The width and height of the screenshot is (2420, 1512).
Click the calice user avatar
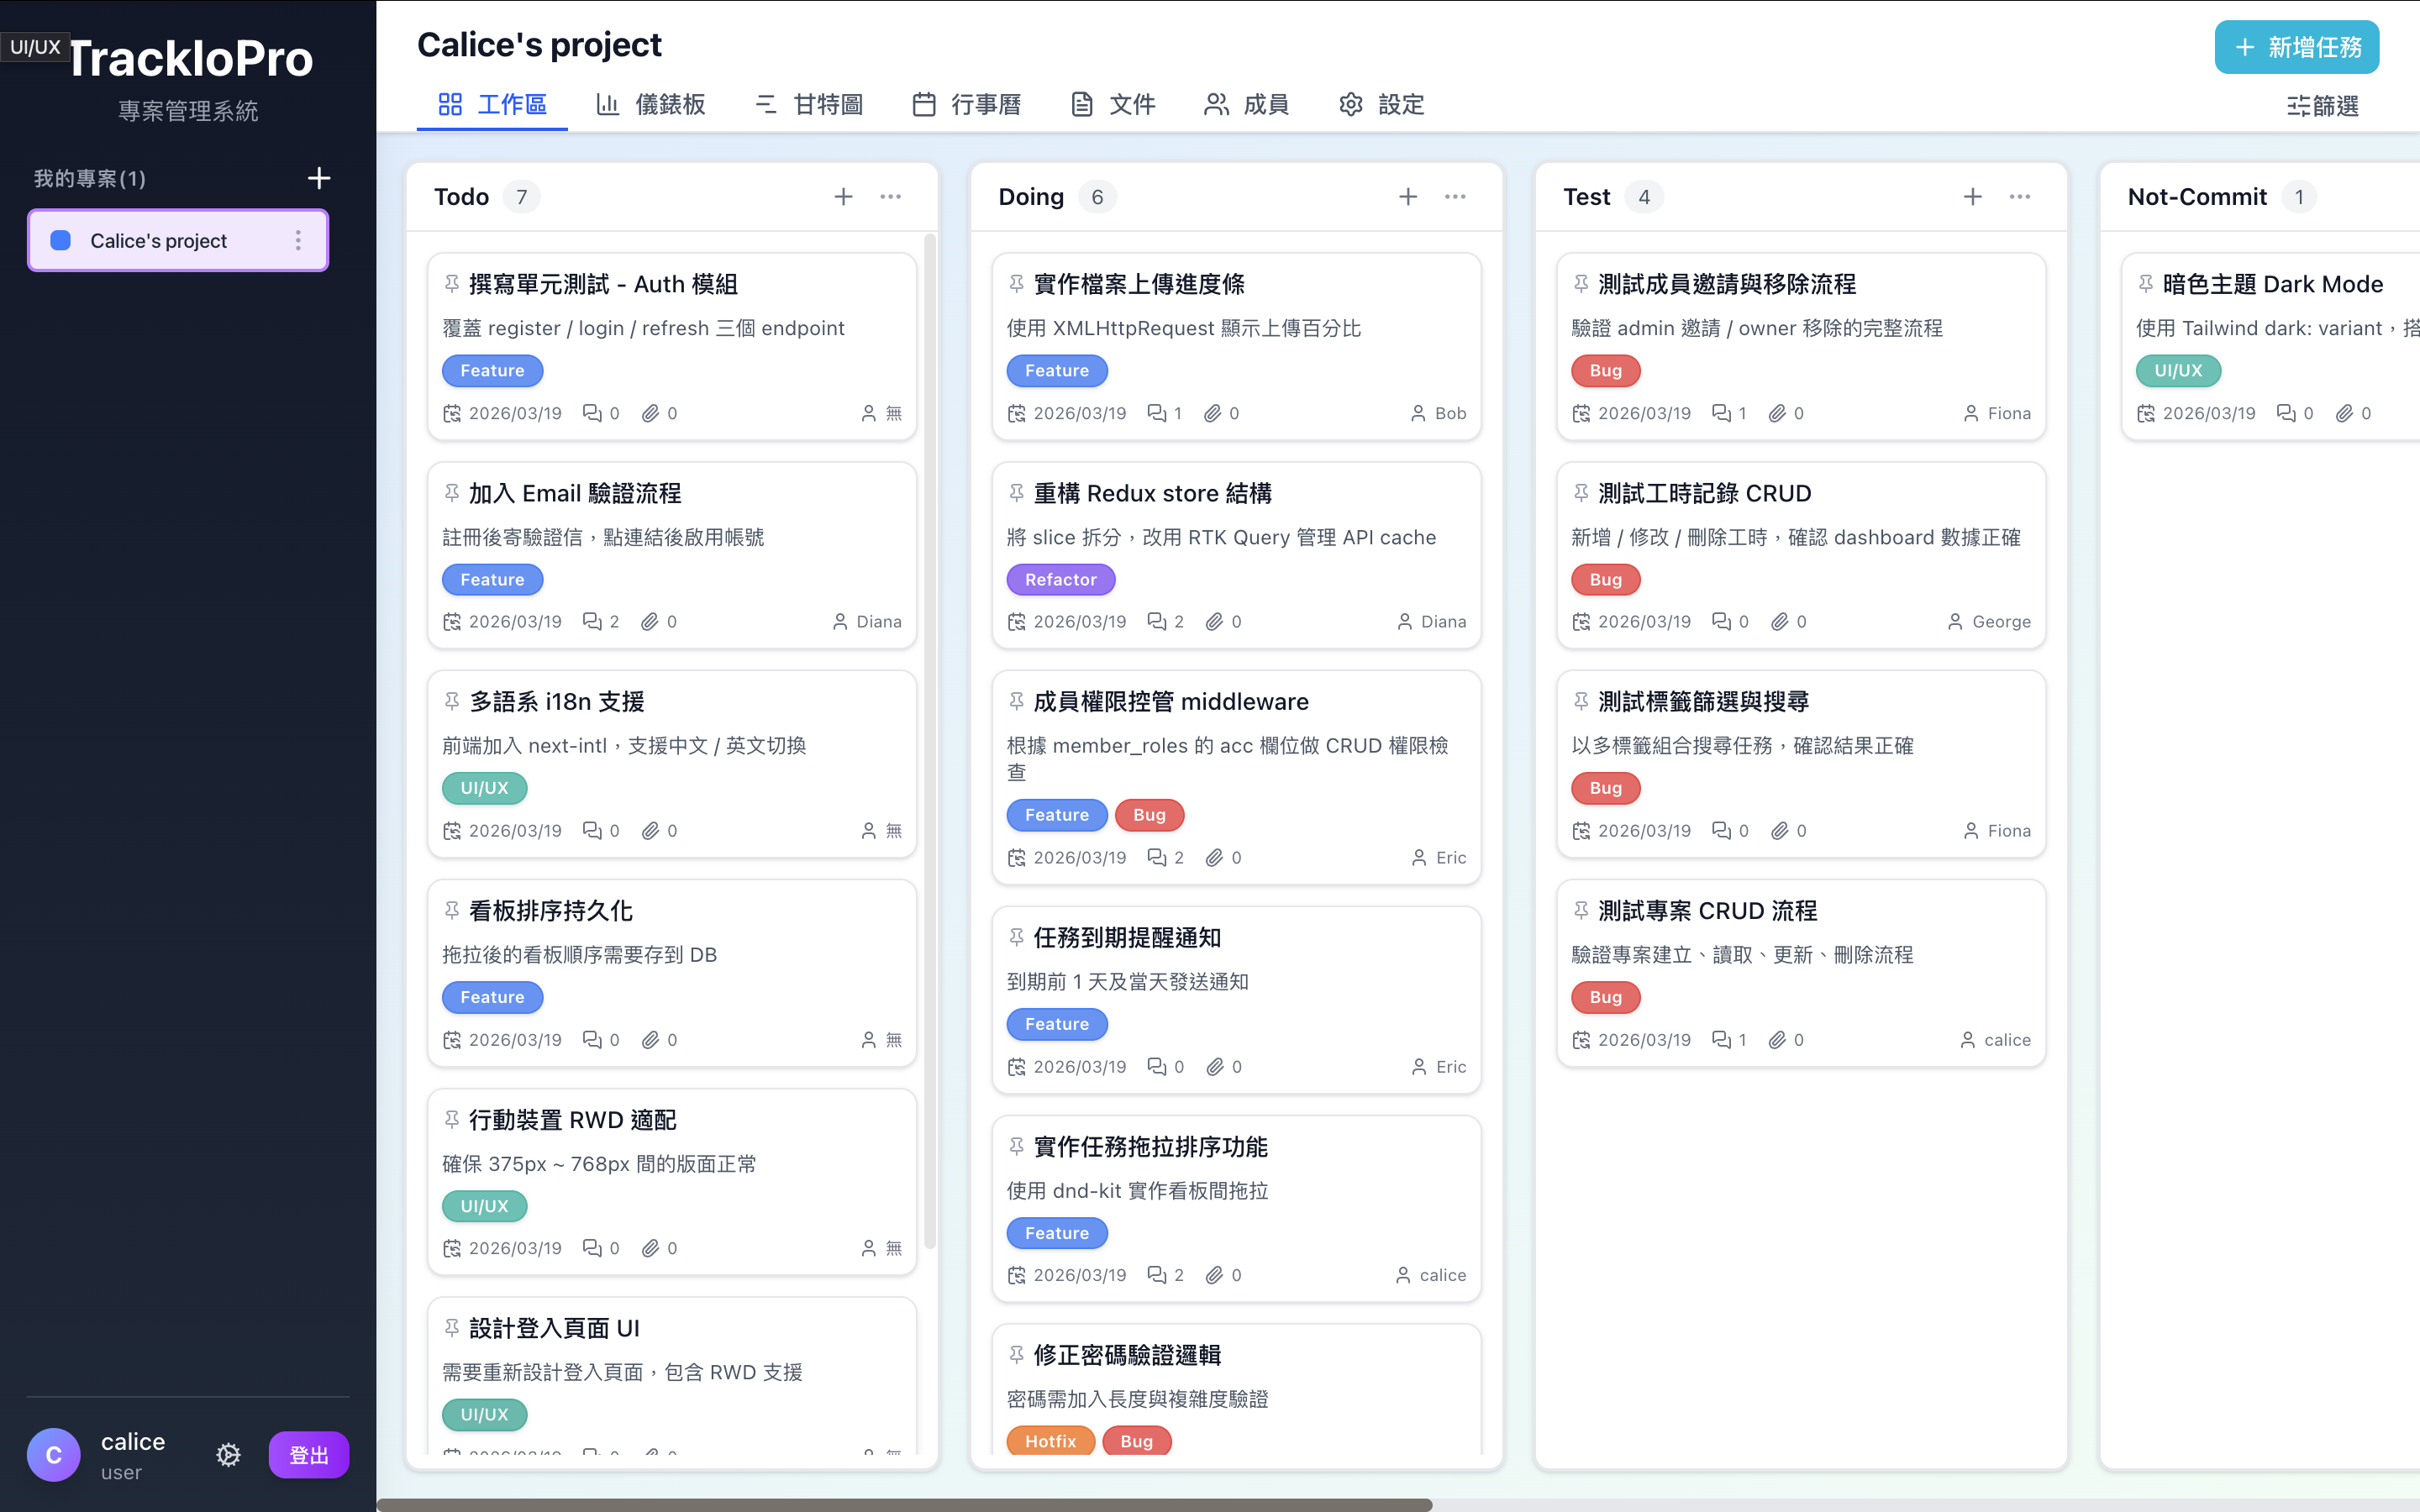[54, 1455]
